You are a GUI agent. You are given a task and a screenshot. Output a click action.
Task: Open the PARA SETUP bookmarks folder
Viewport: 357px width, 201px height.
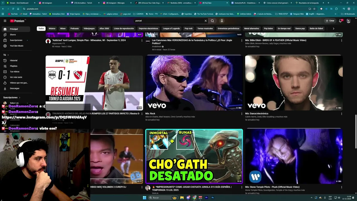[x=282, y=14]
